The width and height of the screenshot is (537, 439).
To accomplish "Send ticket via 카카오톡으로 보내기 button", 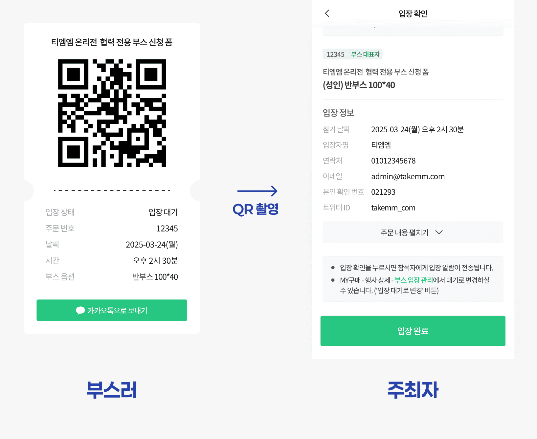I will coord(112,310).
